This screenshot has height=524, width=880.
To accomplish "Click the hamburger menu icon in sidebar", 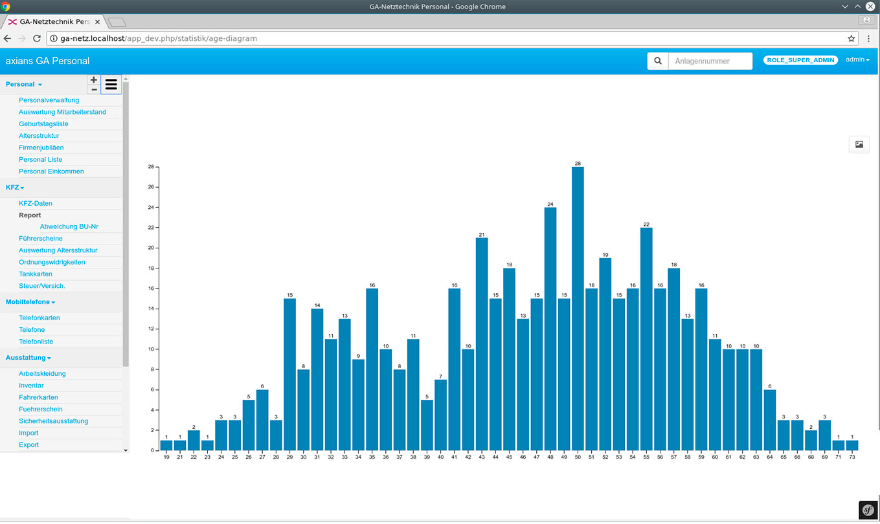I will click(111, 84).
